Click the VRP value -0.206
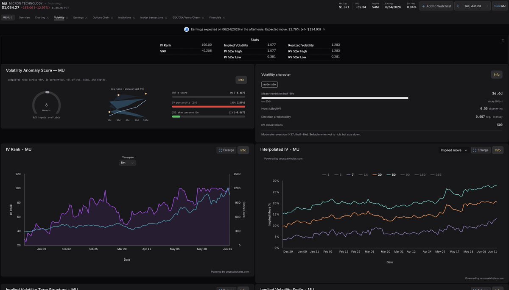 click(206, 51)
